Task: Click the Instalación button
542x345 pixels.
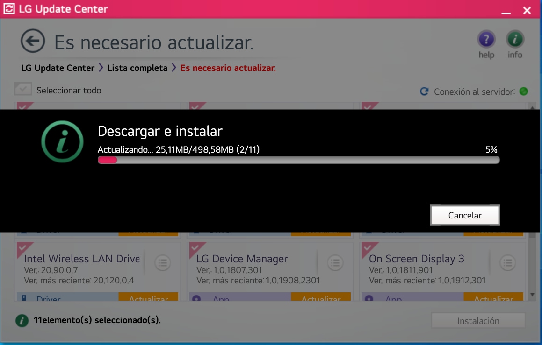Action: tap(478, 321)
